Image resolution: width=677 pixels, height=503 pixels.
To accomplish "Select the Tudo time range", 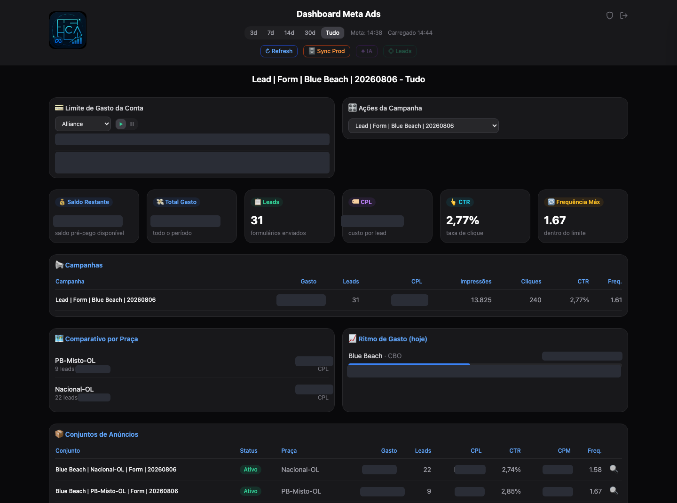I will (x=332, y=33).
